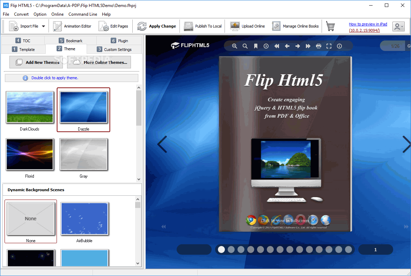
Task: Click the next page arrow in preview toolbar
Action: click(x=298, y=46)
